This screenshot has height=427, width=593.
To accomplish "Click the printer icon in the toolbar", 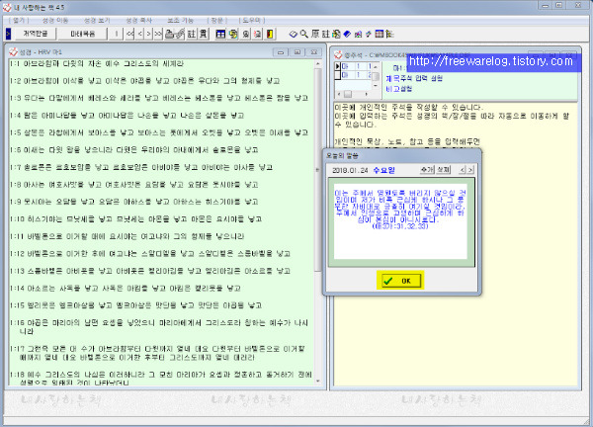I will tap(169, 34).
